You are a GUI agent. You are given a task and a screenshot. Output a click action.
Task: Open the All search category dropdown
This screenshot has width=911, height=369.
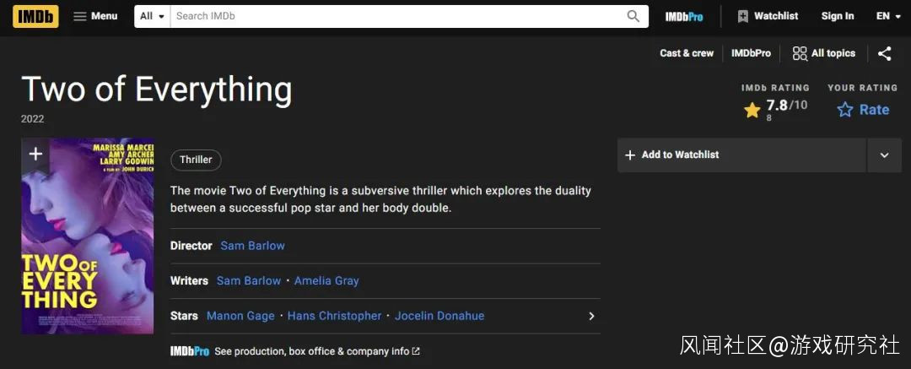pyautogui.click(x=152, y=16)
